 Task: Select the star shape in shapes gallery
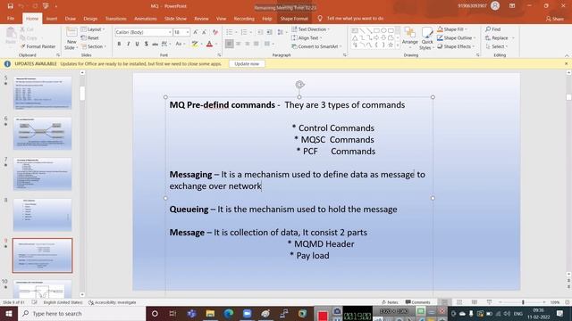pos(391,45)
